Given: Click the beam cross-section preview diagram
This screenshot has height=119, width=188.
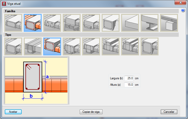Looking at the screenshot, I should click(x=36, y=80).
